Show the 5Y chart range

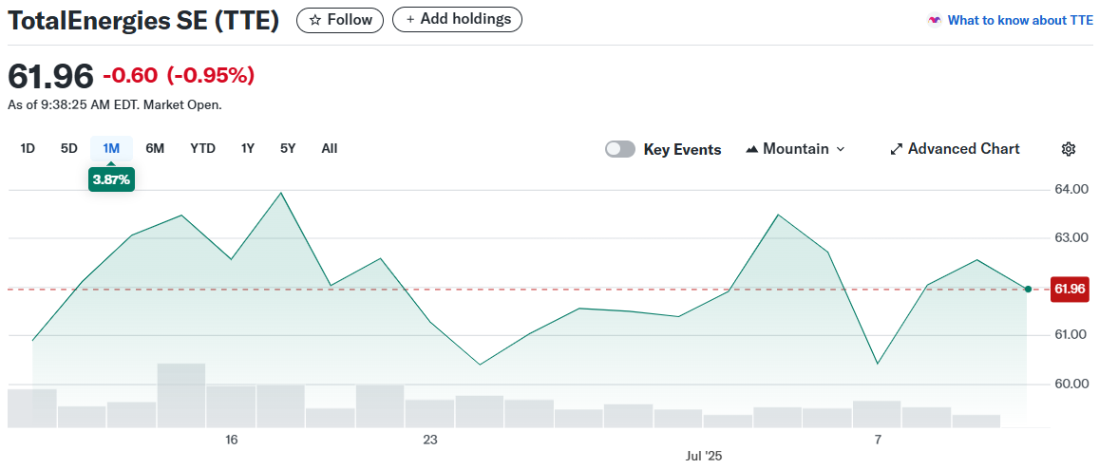288,149
